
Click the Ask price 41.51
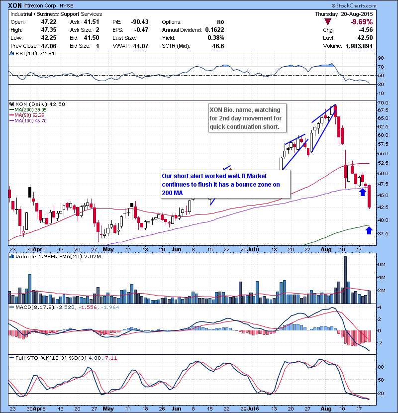(x=92, y=22)
